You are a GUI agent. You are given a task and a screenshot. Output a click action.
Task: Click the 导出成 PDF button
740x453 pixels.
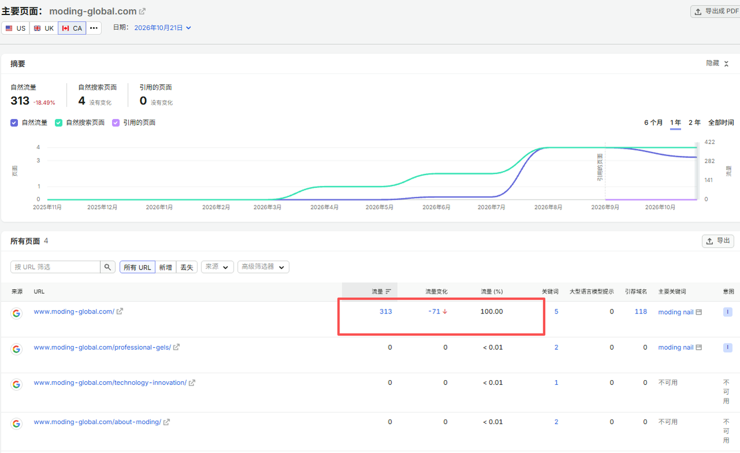715,12
